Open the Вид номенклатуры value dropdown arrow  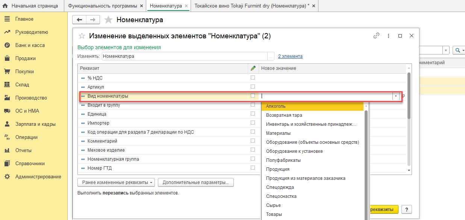point(395,96)
